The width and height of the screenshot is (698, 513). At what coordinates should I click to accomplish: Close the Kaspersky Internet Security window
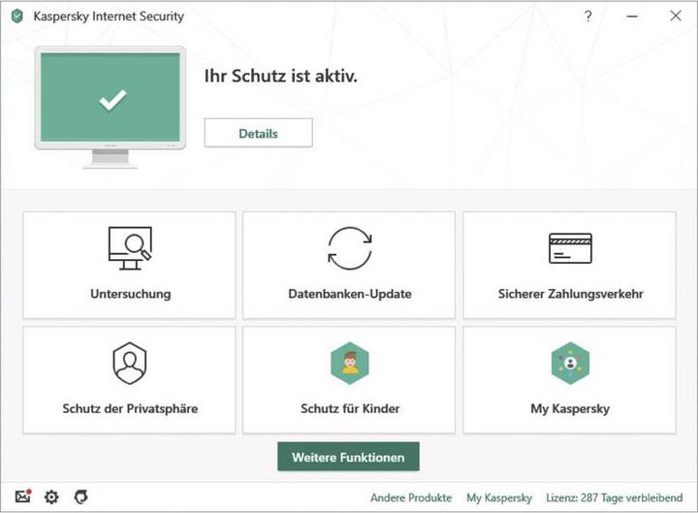676,16
